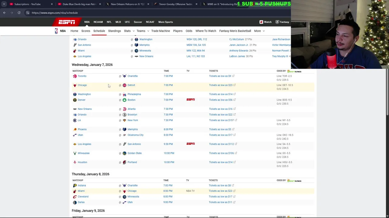Open the 'WSH 120, ORL 112' game result
Image resolution: width=389 pixels, height=218 pixels.
197,39
